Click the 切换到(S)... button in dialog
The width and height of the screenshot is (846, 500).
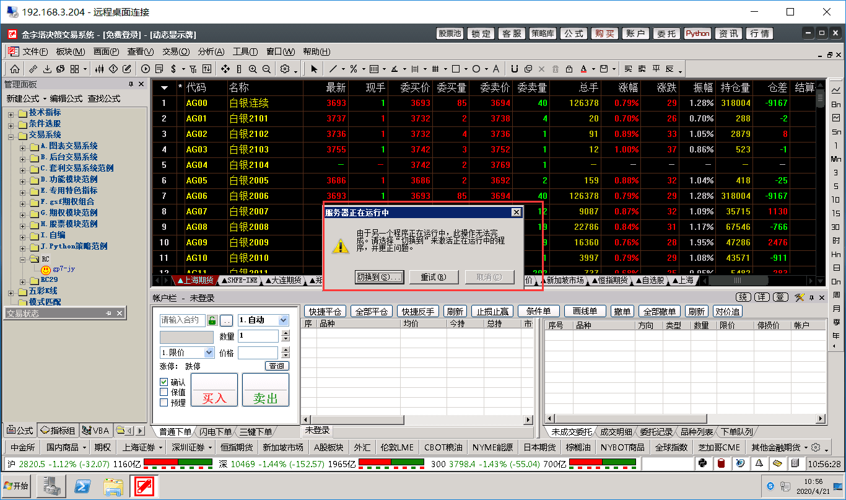click(x=379, y=277)
